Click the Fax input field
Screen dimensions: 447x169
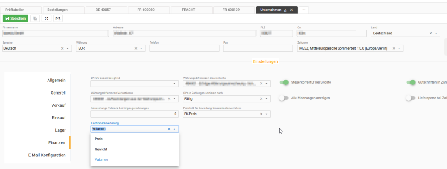tap(258, 48)
